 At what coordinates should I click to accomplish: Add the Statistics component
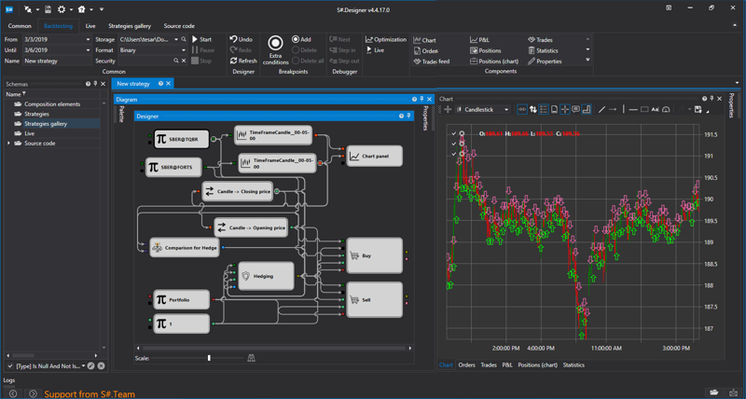[547, 50]
